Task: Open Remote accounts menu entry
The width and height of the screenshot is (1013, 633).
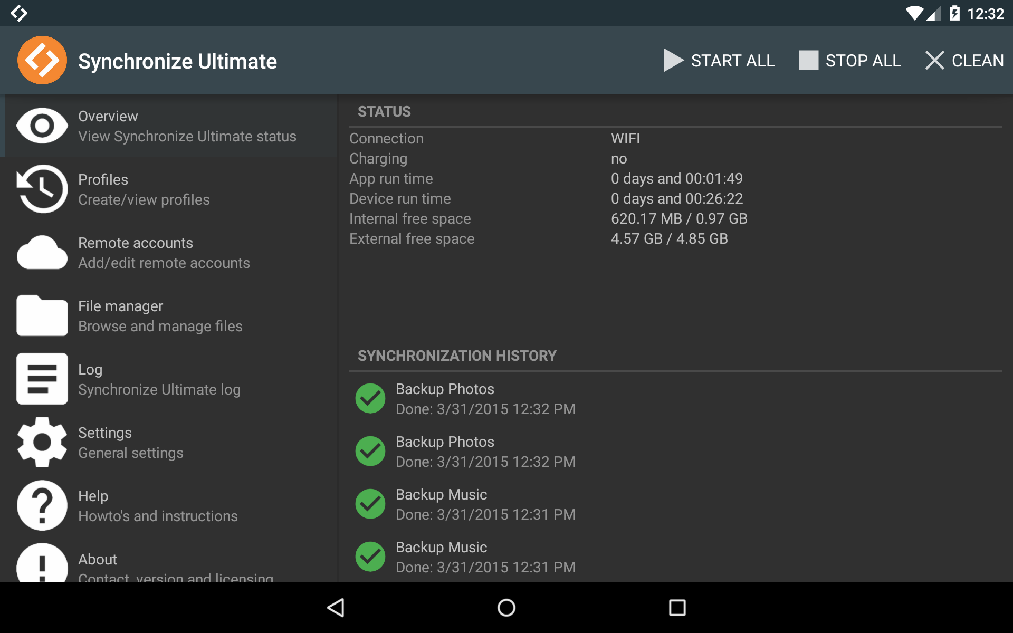Action: (169, 252)
